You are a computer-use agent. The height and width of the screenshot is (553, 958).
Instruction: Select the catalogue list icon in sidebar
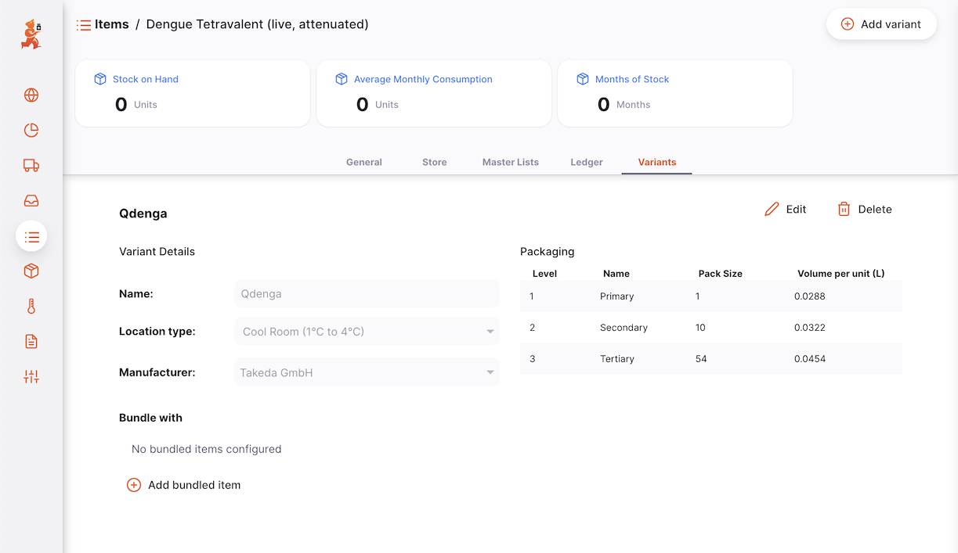tap(31, 236)
